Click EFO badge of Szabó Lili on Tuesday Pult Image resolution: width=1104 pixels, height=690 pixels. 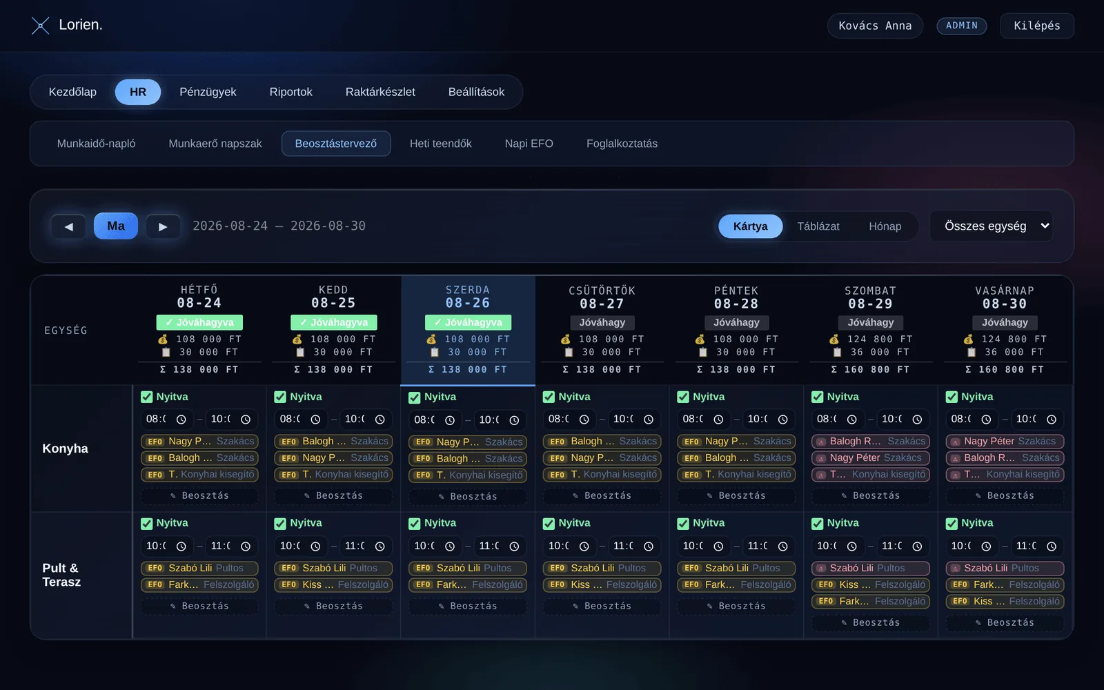point(289,569)
